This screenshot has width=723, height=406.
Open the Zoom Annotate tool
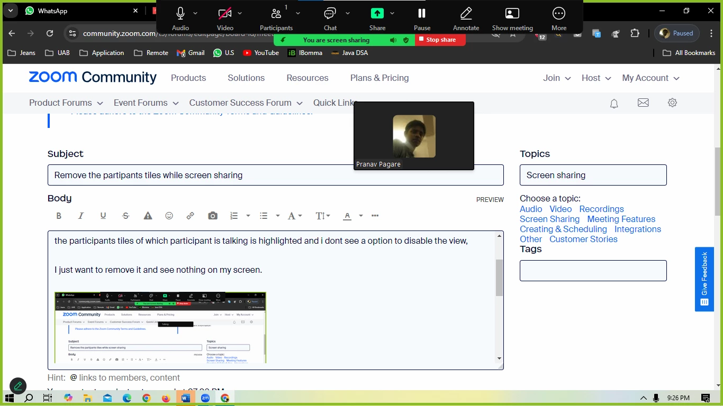point(466,17)
